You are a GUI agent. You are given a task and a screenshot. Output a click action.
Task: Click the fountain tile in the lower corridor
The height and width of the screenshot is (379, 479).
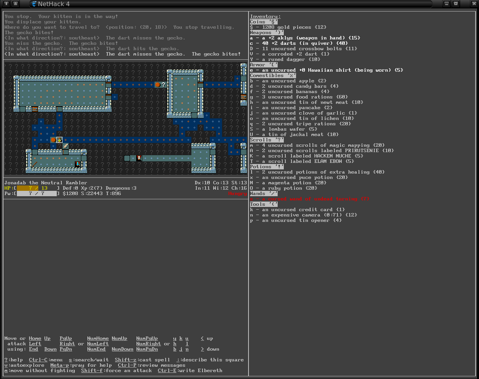[x=139, y=158]
